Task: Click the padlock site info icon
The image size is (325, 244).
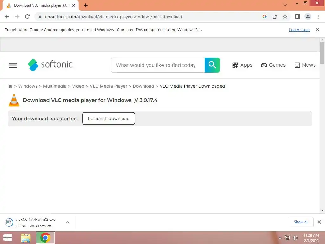Action: (40, 17)
